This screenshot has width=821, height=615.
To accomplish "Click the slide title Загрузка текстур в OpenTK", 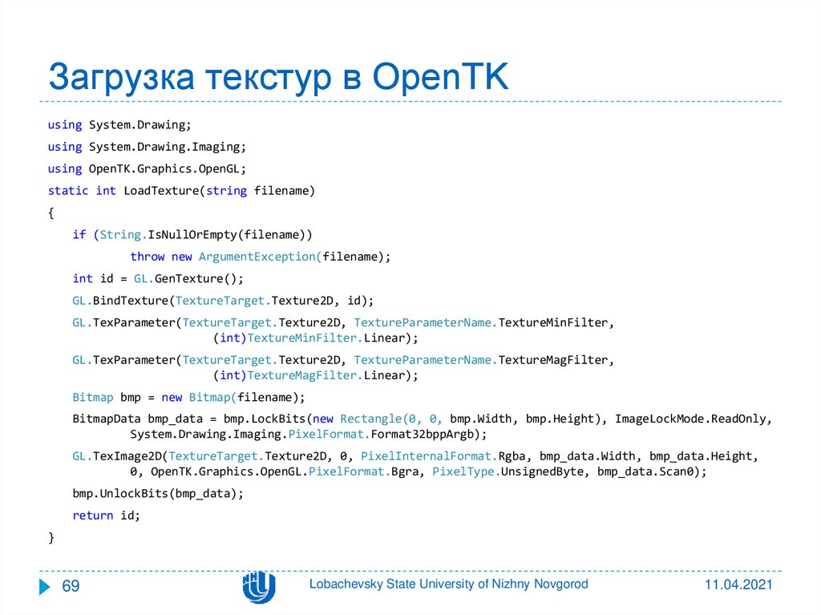I will point(278,78).
